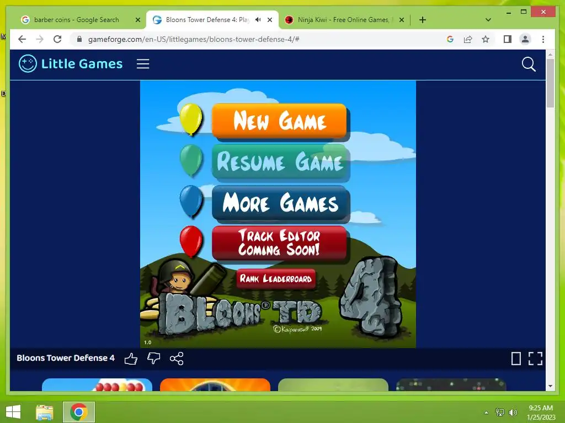This screenshot has height=423, width=565.
Task: Close the barber coins Google Search tab
Action: coord(137,20)
